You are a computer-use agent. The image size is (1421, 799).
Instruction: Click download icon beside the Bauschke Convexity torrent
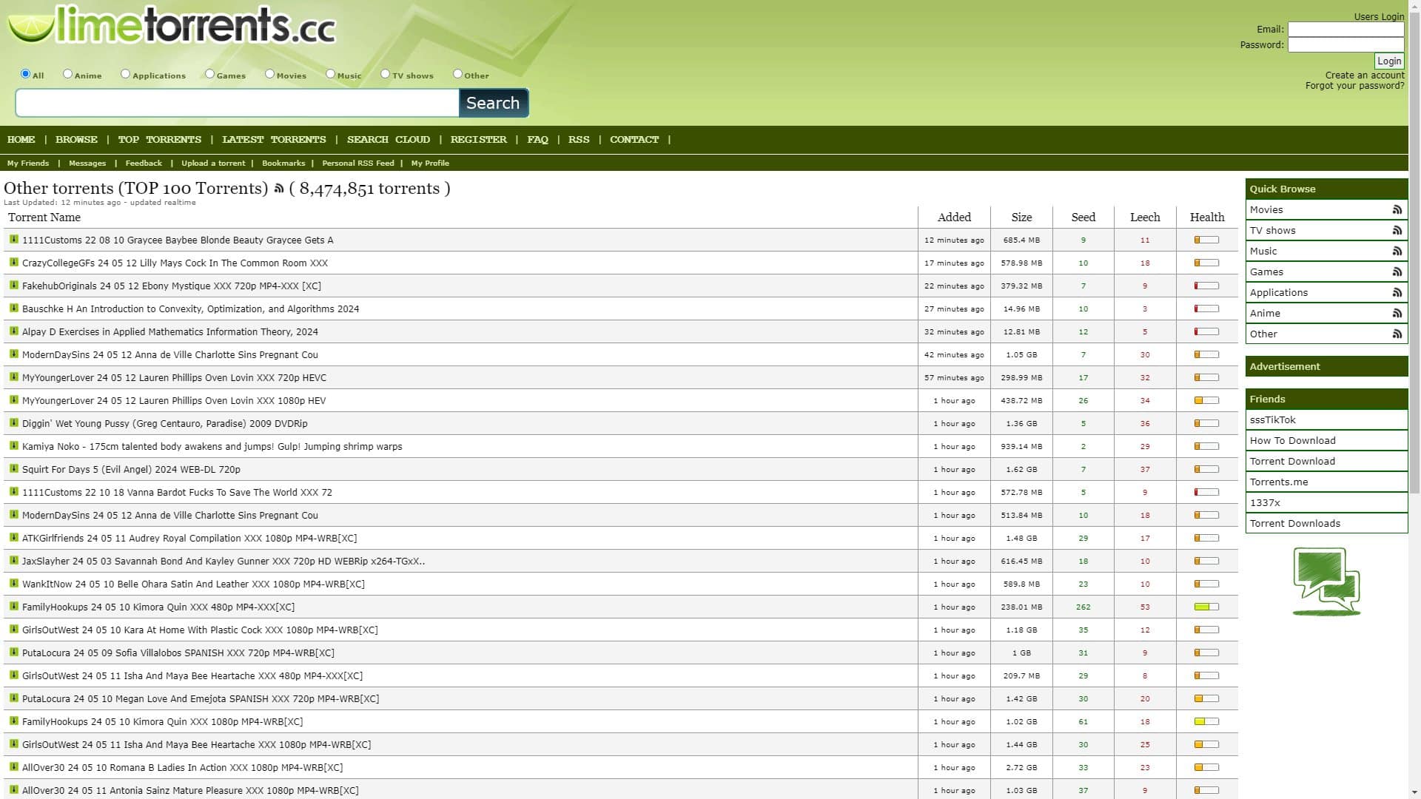pos(13,308)
